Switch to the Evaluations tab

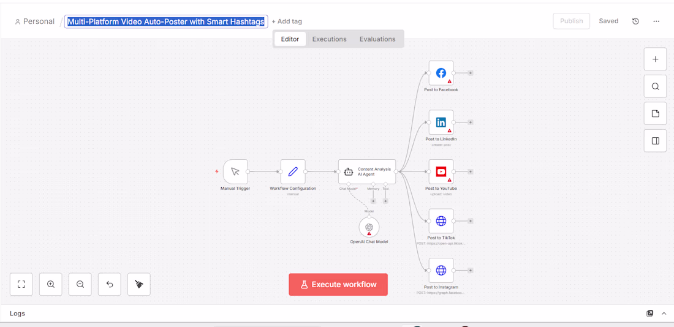pos(377,39)
